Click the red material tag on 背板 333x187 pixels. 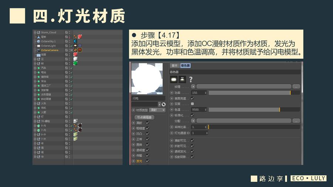(80, 37)
